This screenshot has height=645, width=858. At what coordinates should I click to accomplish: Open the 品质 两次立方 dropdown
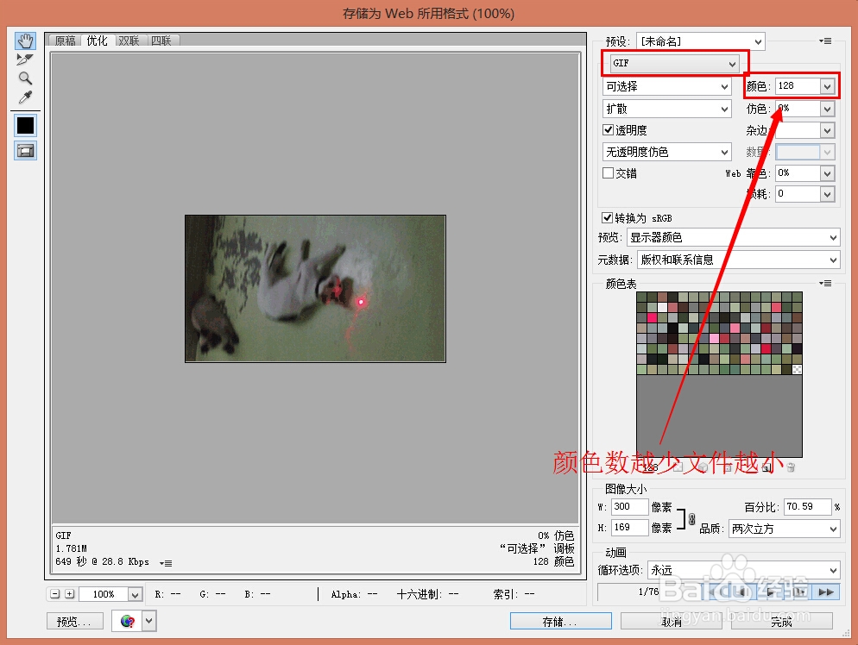[784, 529]
